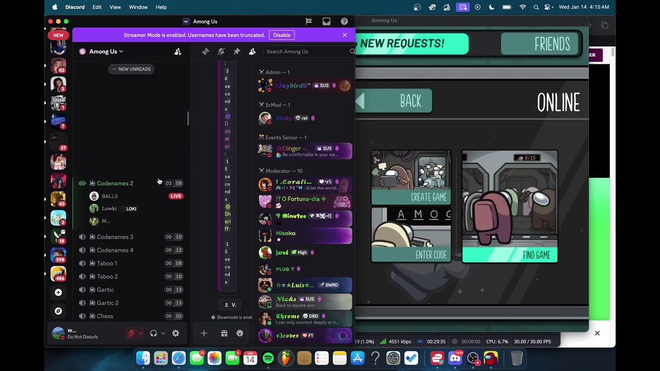
Task: Expand Among Us server name dropdown
Action: pos(106,52)
